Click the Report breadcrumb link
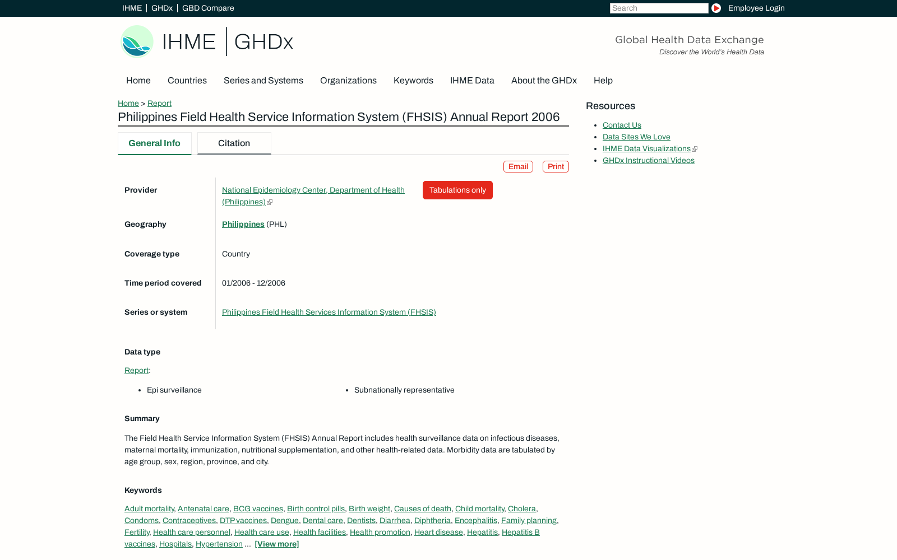The width and height of the screenshot is (897, 560). tap(159, 103)
